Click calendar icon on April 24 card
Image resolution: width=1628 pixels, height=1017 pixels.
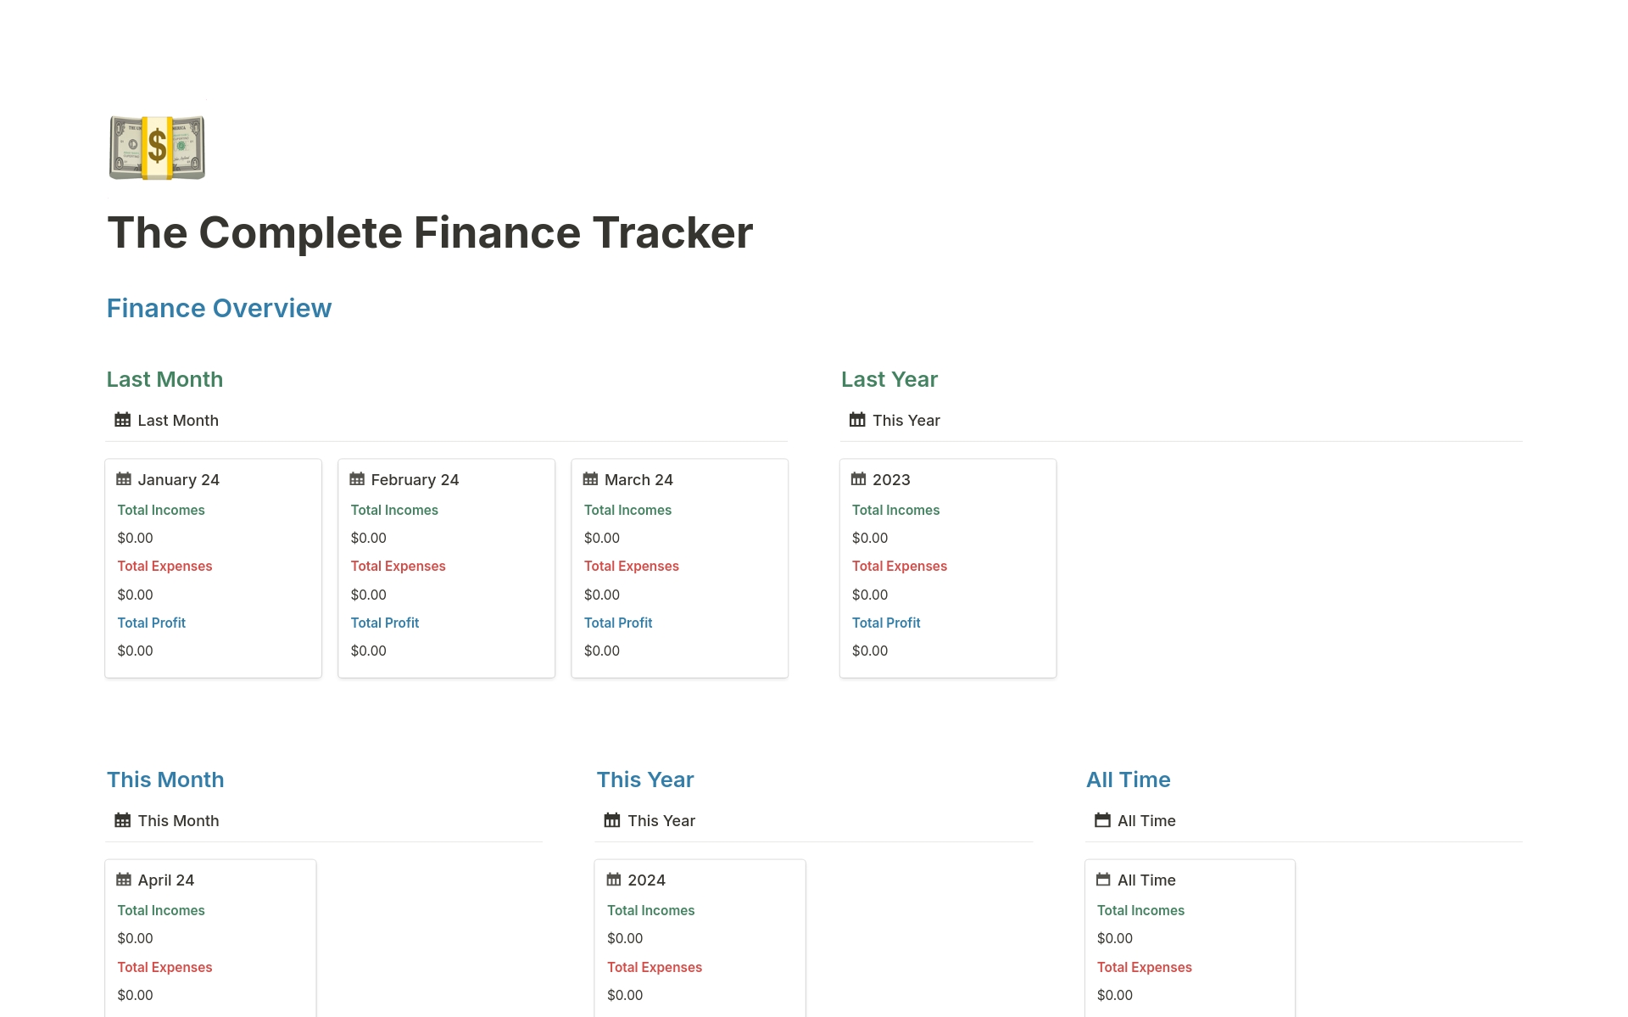(x=124, y=880)
